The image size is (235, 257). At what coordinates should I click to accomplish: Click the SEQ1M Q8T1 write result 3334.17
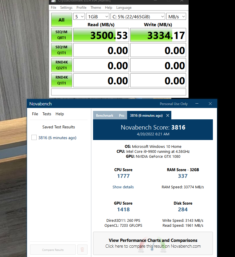pyautogui.click(x=158, y=35)
